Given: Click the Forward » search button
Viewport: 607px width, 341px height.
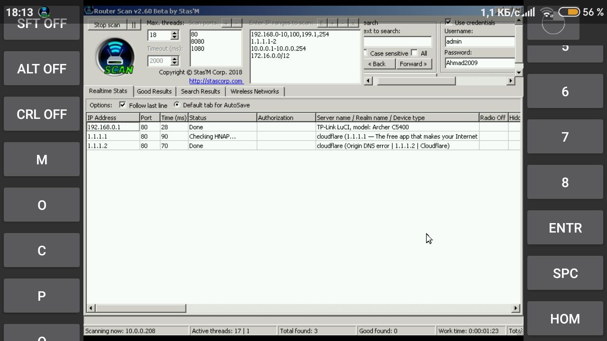Looking at the screenshot, I should (x=414, y=64).
